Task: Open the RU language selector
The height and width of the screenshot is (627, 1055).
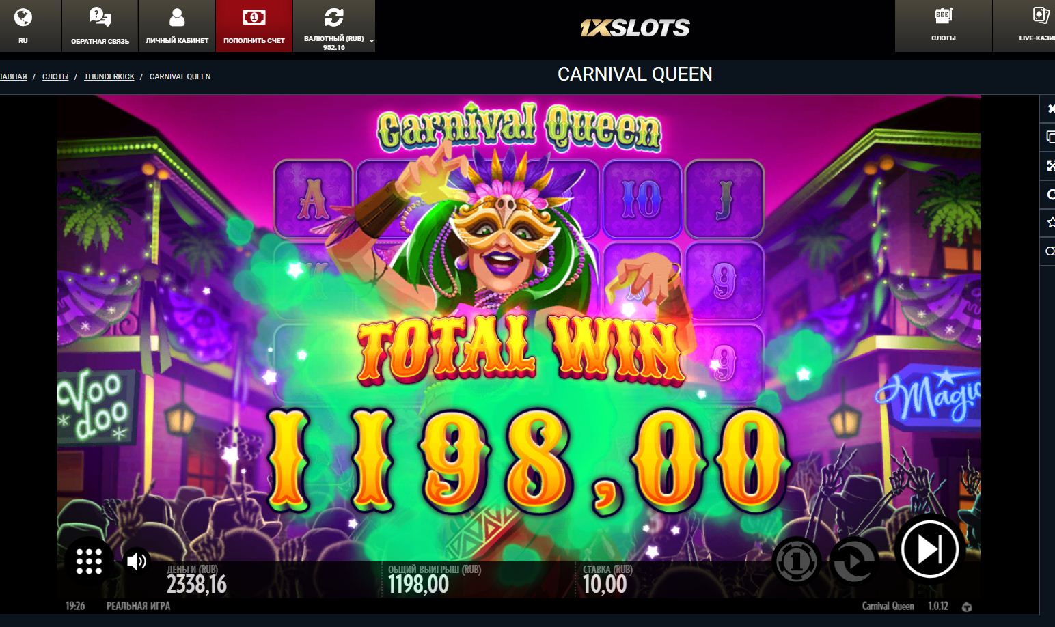Action: 23,26
